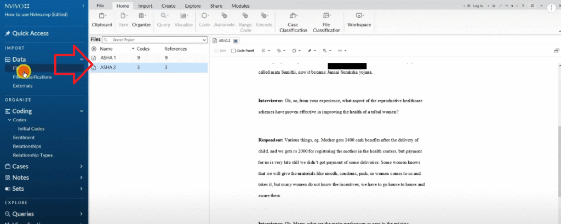Open the Organize ribbon menu
This screenshot has width=561, height=224.
coord(141,19)
